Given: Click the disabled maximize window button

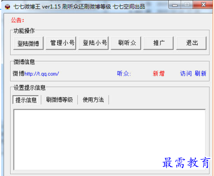Looking at the screenshot, I should [x=187, y=5].
